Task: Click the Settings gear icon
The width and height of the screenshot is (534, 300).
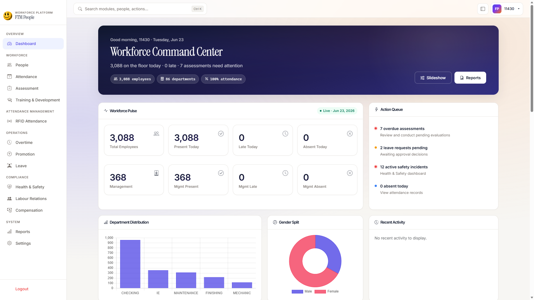Action: click(x=9, y=243)
